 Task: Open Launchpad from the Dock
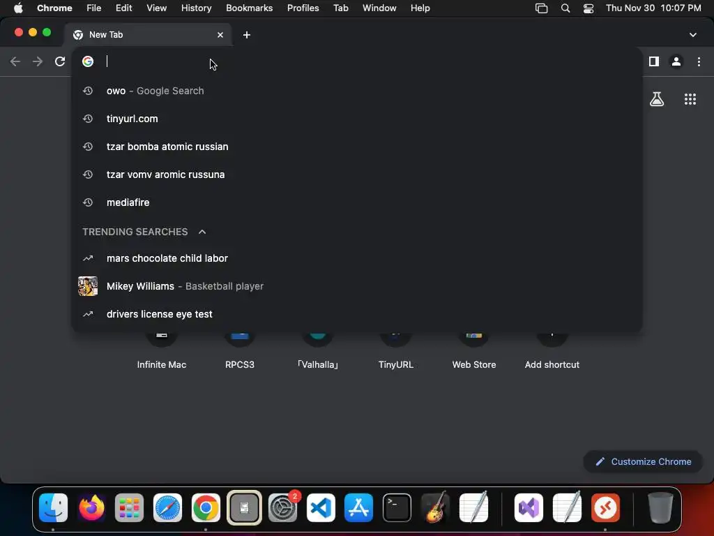pos(129,507)
